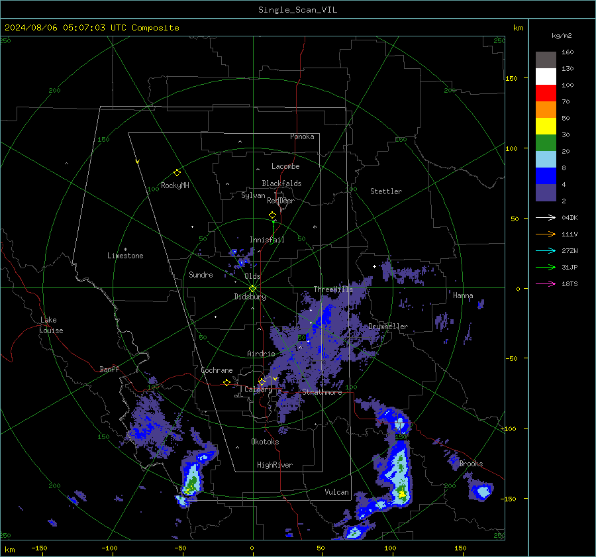Click the light blue storm cell below Brooks
Screen dimensions: 596x557
(482, 491)
